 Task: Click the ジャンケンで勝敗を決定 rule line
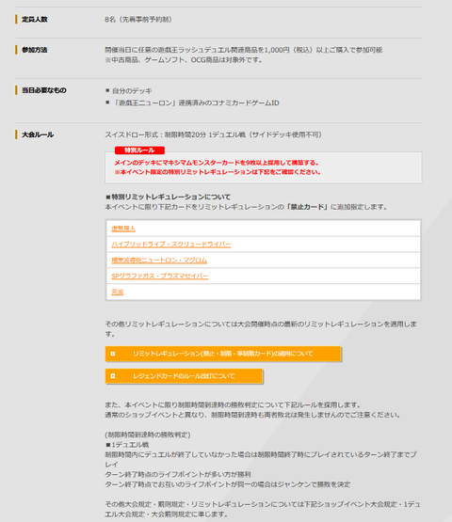point(228,484)
